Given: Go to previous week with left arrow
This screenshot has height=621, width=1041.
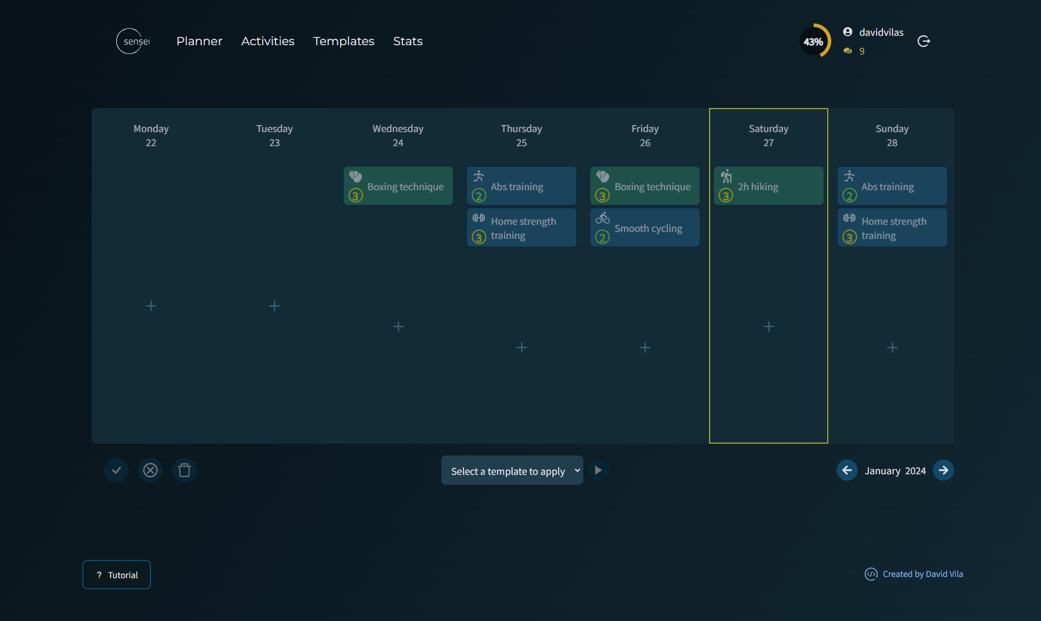Looking at the screenshot, I should (847, 470).
